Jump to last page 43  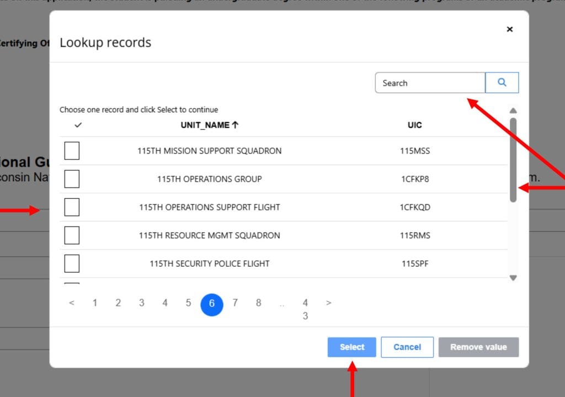[x=305, y=309]
